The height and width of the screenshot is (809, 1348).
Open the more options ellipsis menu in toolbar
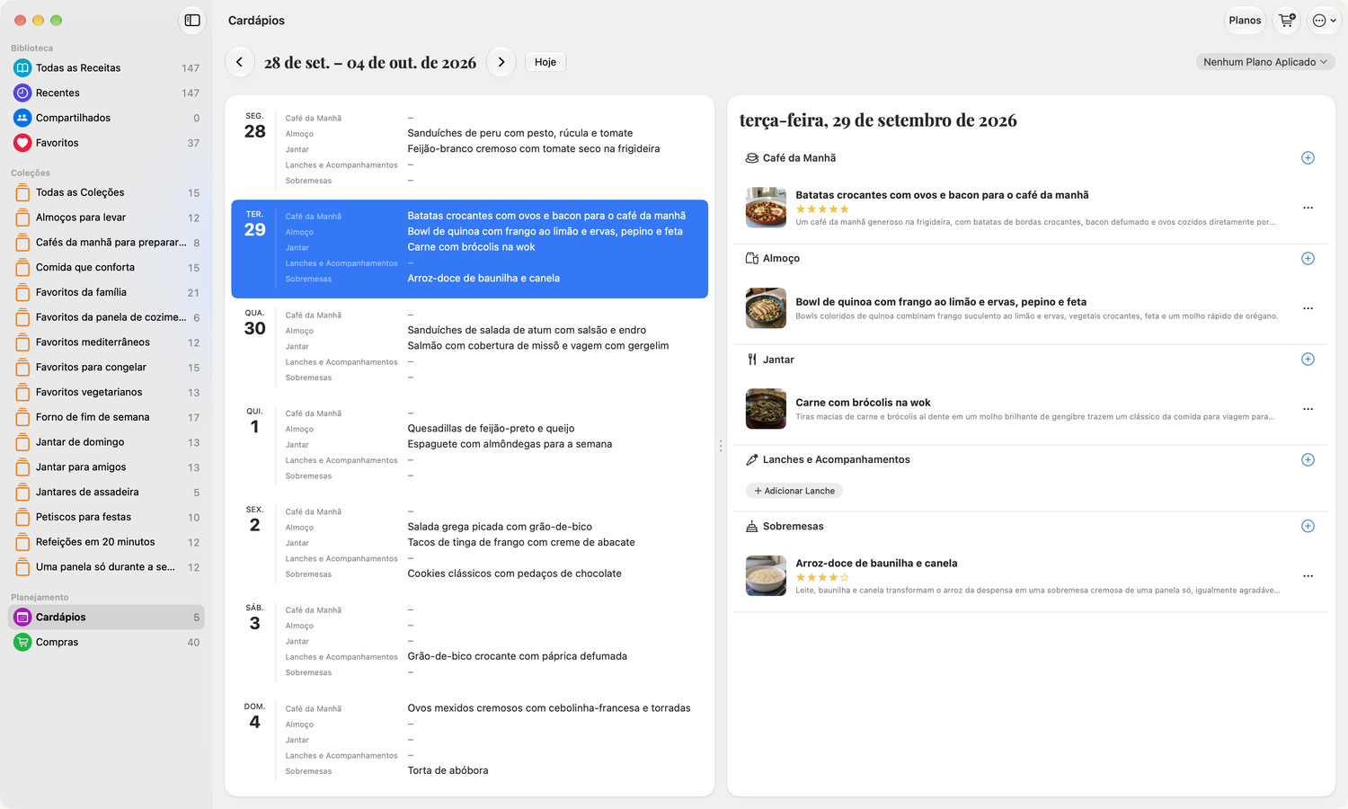pyautogui.click(x=1324, y=20)
